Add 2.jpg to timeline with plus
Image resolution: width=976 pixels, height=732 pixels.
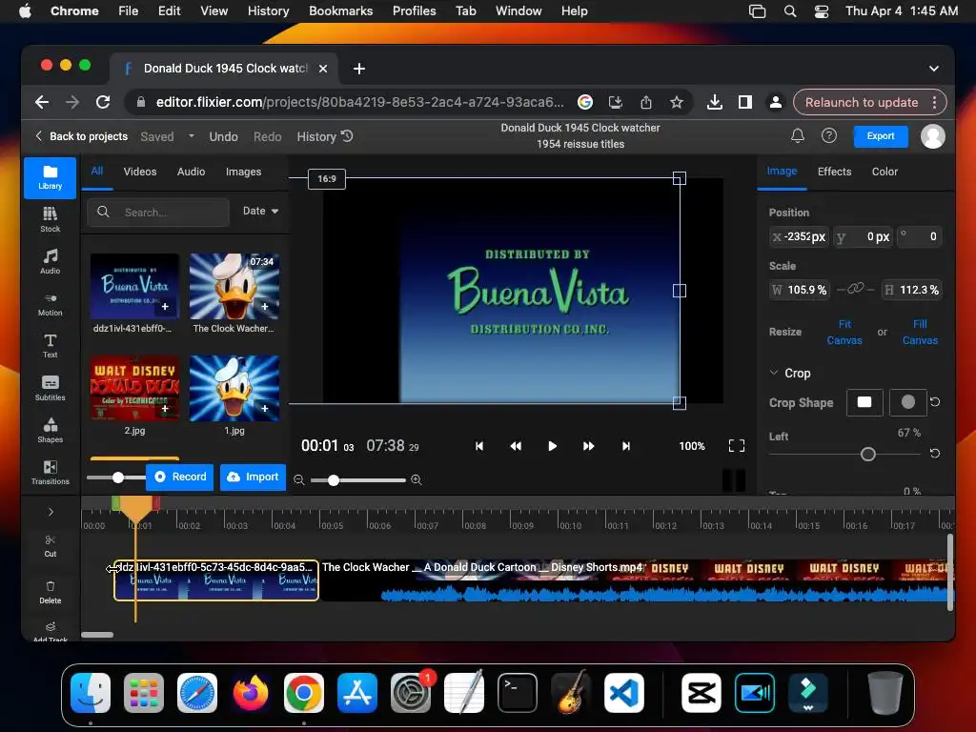(165, 408)
